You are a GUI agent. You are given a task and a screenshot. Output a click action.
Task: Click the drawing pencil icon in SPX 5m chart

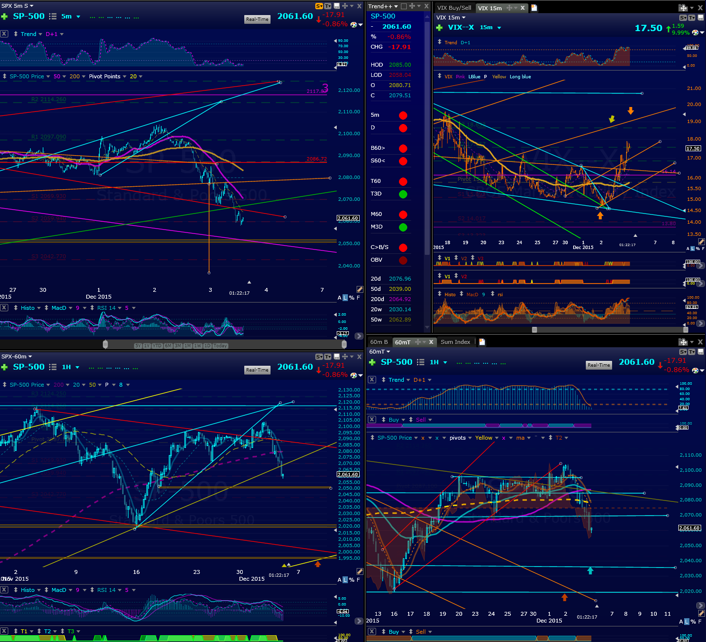point(360,289)
